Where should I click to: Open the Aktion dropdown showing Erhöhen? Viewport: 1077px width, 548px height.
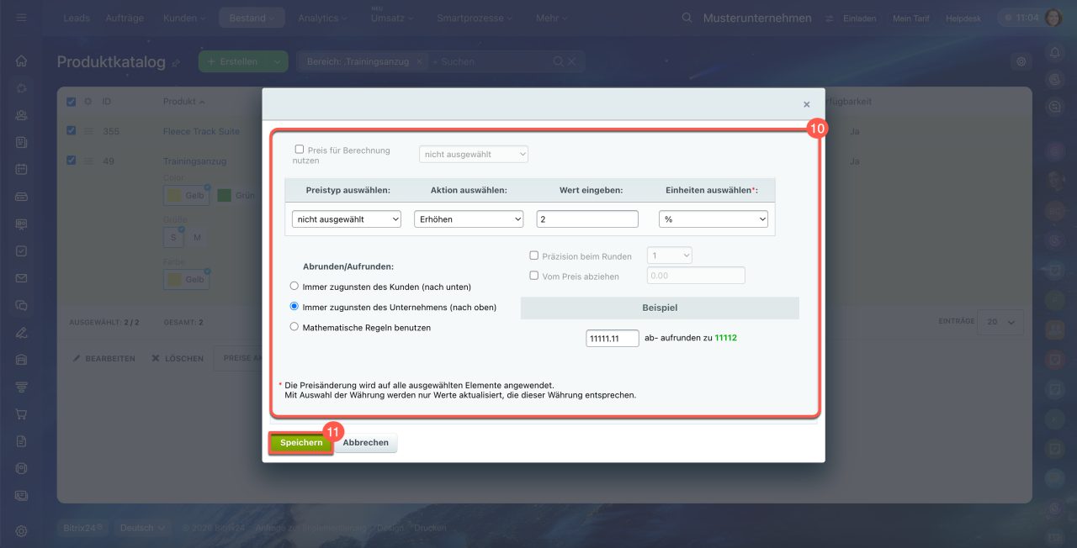(x=469, y=219)
